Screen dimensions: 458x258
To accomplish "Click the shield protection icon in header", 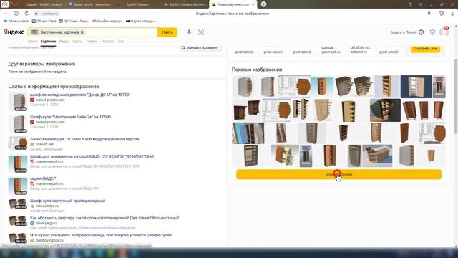I will click(x=432, y=32).
